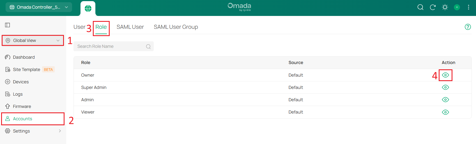View the Super Admin role details
Viewport: 476px width, 144px height.
(x=445, y=87)
